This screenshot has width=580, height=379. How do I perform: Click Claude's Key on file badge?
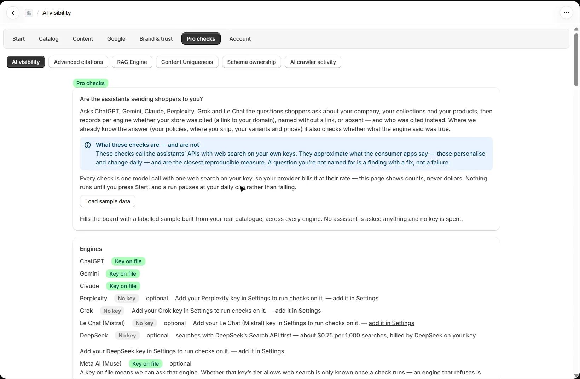click(123, 286)
